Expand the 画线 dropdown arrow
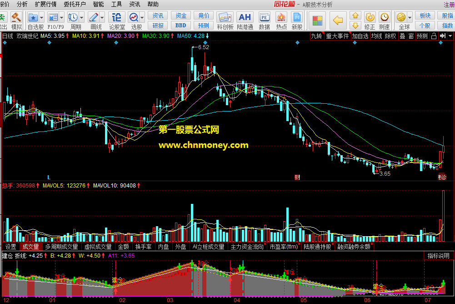The image size is (455, 304). pos(102,18)
